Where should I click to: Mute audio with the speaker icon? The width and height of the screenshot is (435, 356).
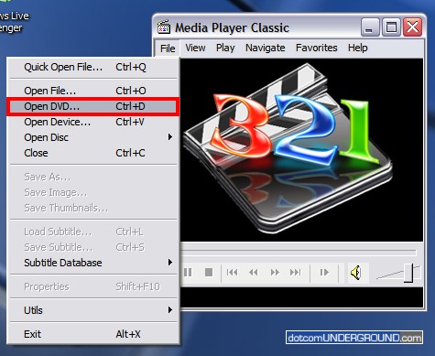tap(356, 273)
